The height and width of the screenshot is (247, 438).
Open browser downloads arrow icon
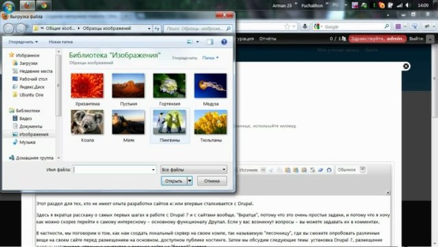click(305, 27)
